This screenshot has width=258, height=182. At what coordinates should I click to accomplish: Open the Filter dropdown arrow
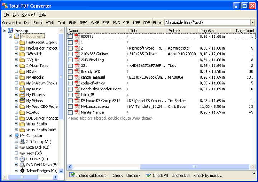(253, 22)
